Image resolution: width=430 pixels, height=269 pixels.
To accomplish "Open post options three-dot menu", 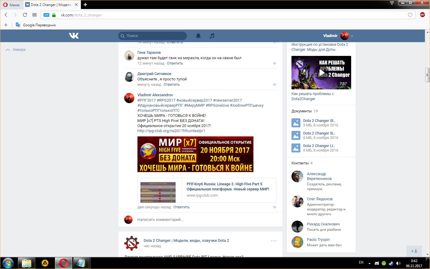I will click(x=274, y=241).
